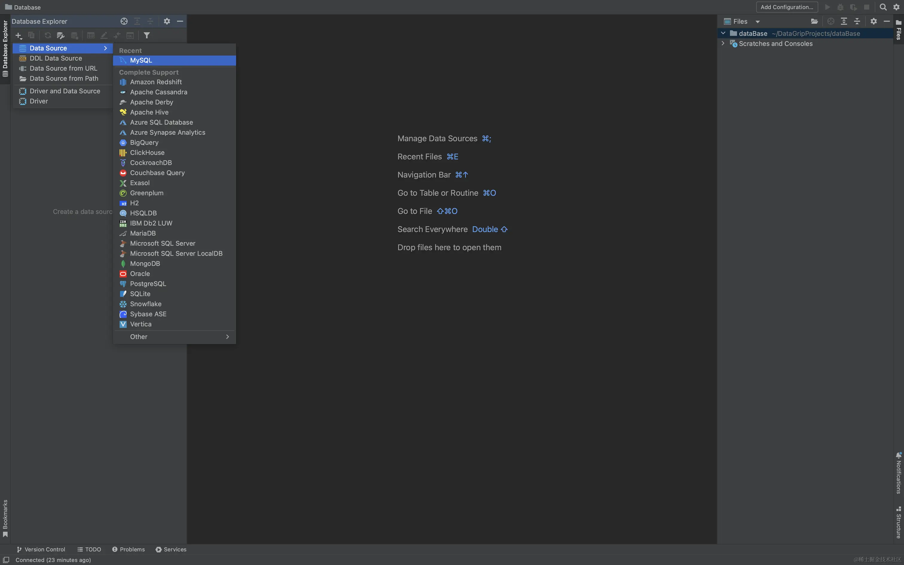This screenshot has height=565, width=904.
Task: Expand Scratches and Consoles tree node
Action: [723, 43]
